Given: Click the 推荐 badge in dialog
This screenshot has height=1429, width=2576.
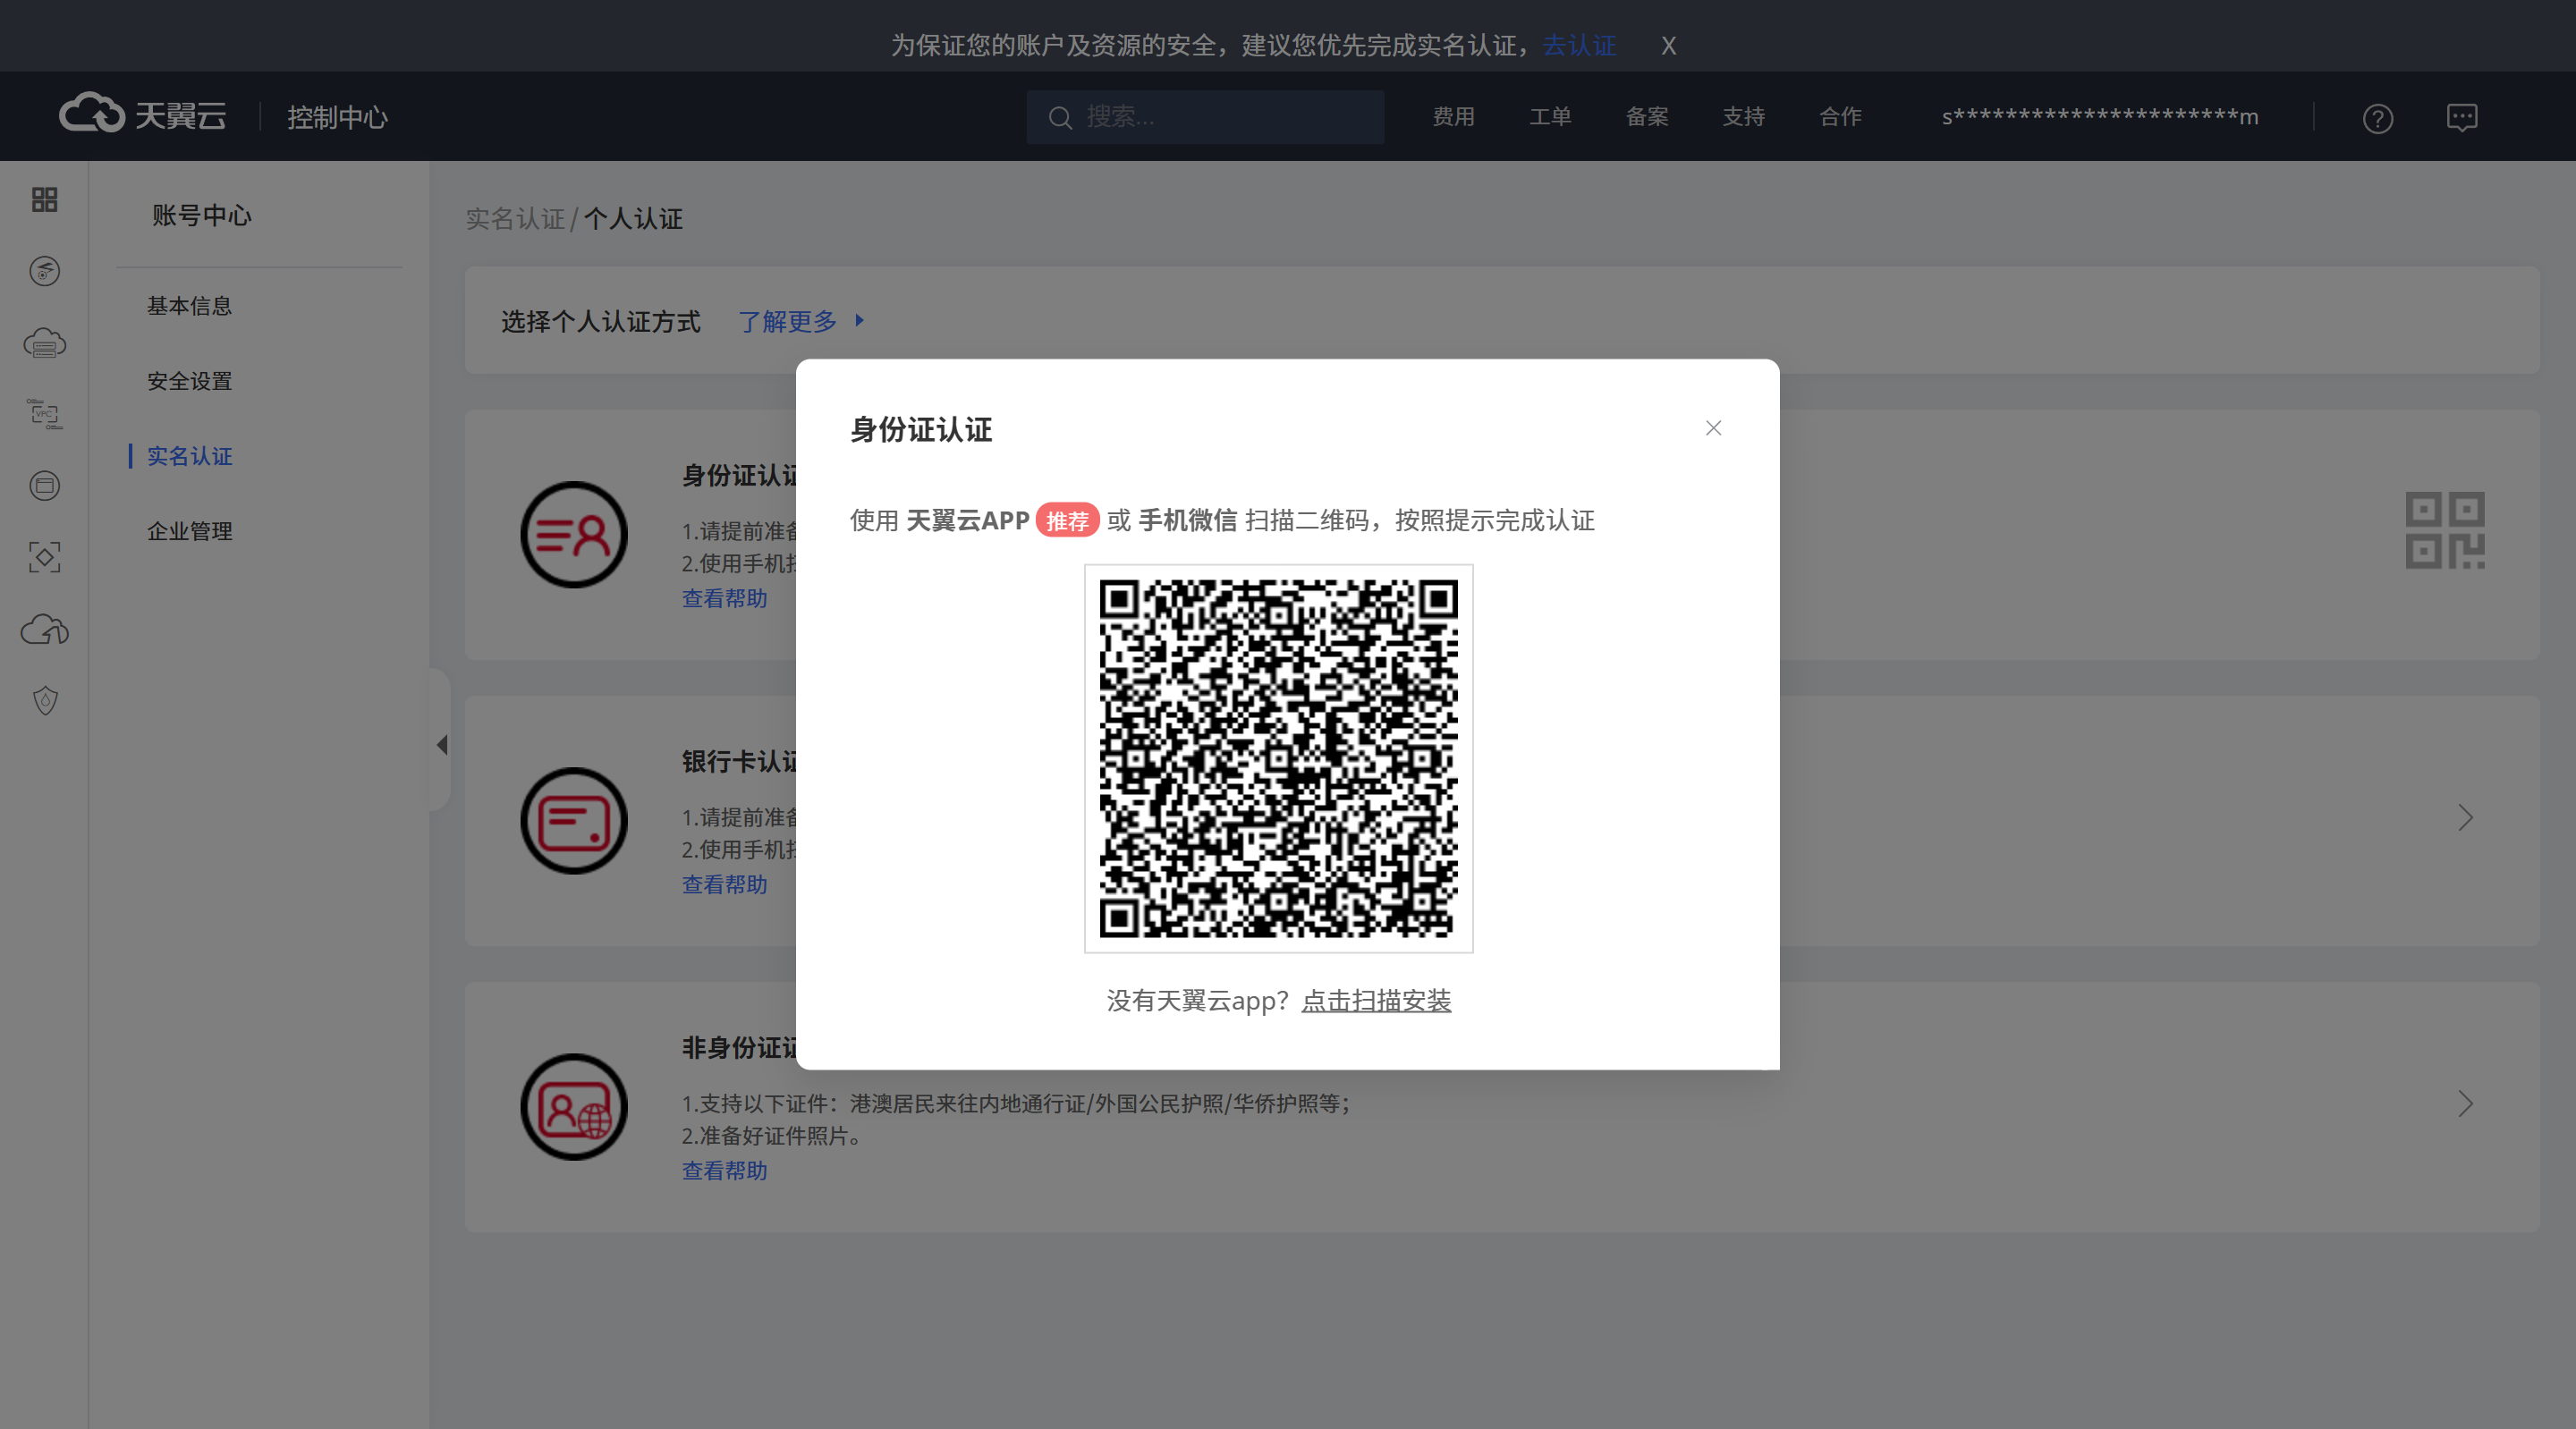Looking at the screenshot, I should point(1067,521).
